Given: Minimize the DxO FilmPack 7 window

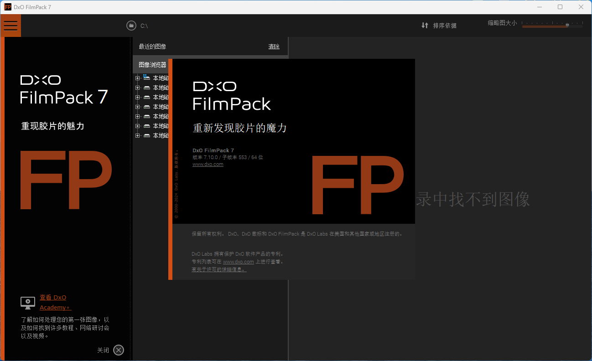Looking at the screenshot, I should (539, 7).
